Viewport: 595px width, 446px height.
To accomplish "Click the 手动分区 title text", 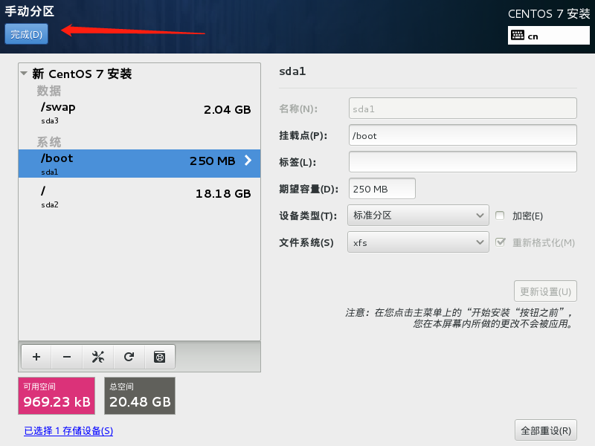I will tap(30, 11).
